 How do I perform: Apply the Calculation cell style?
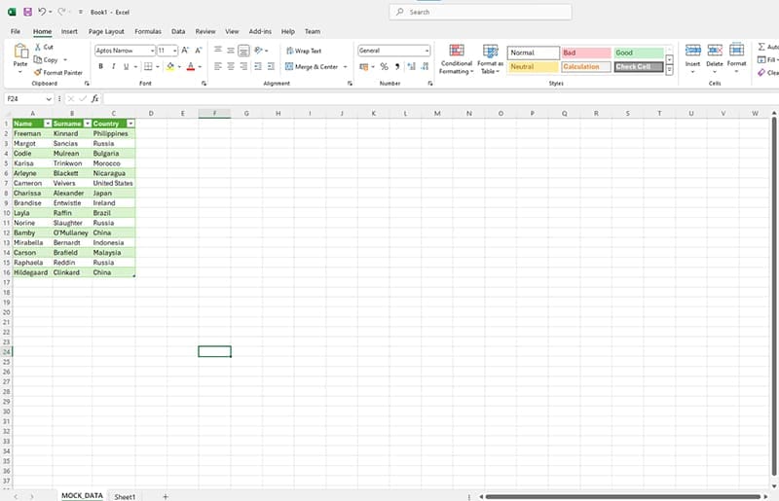[x=586, y=67]
